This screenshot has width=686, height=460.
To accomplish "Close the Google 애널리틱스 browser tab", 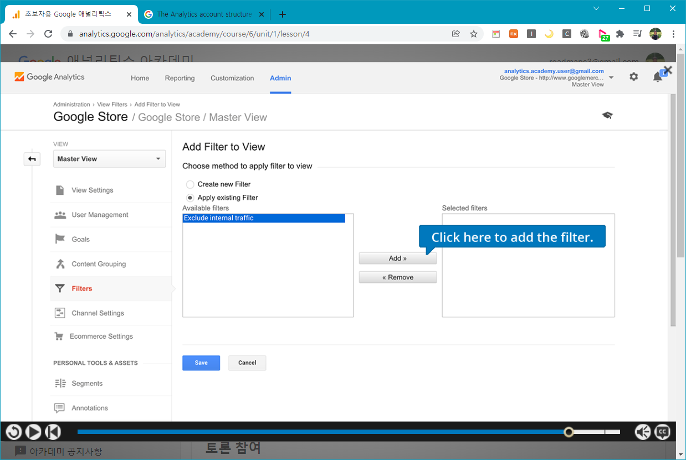I will click(x=129, y=14).
